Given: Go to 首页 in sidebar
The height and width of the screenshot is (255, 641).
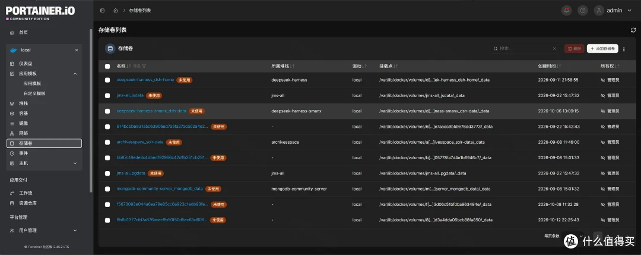Looking at the screenshot, I should [x=23, y=32].
